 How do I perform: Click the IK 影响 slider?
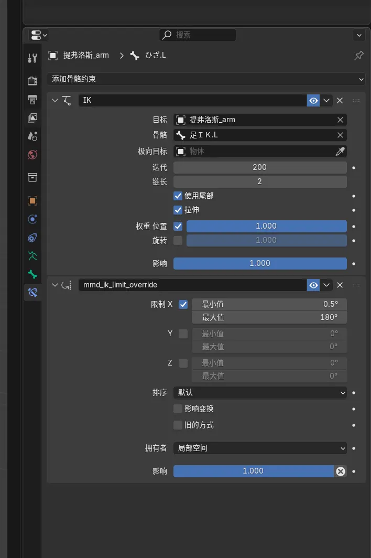tap(260, 263)
